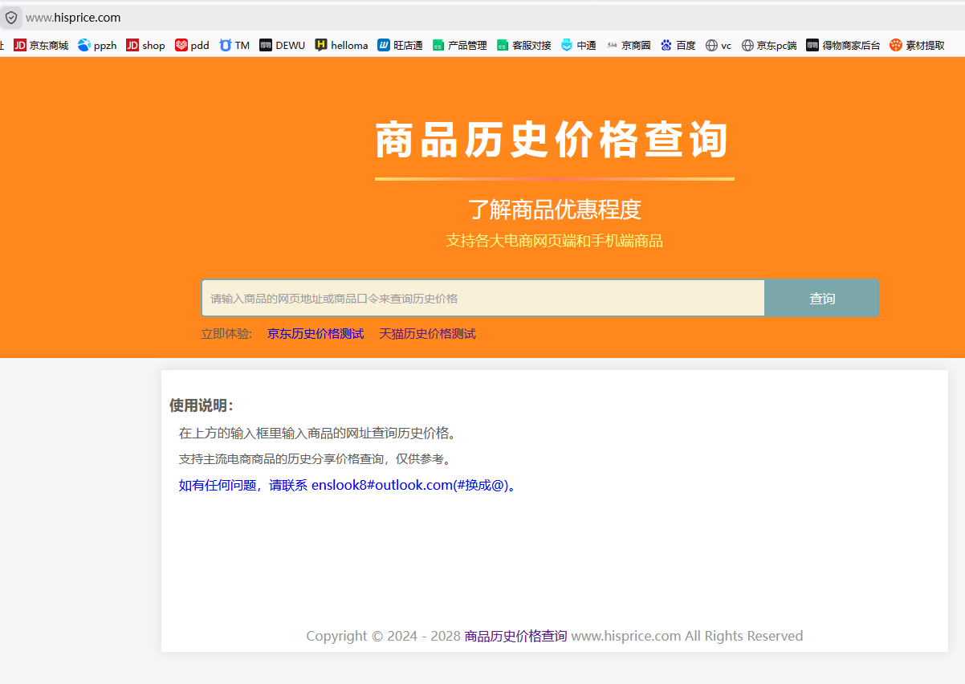Screen dimensions: 965x684
Task: Click the footer 商品历史价格查询 link
Action: [x=515, y=636]
